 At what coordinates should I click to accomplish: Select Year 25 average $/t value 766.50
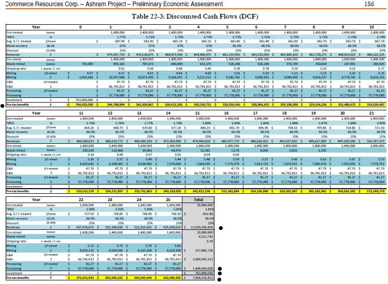tap(176, 214)
